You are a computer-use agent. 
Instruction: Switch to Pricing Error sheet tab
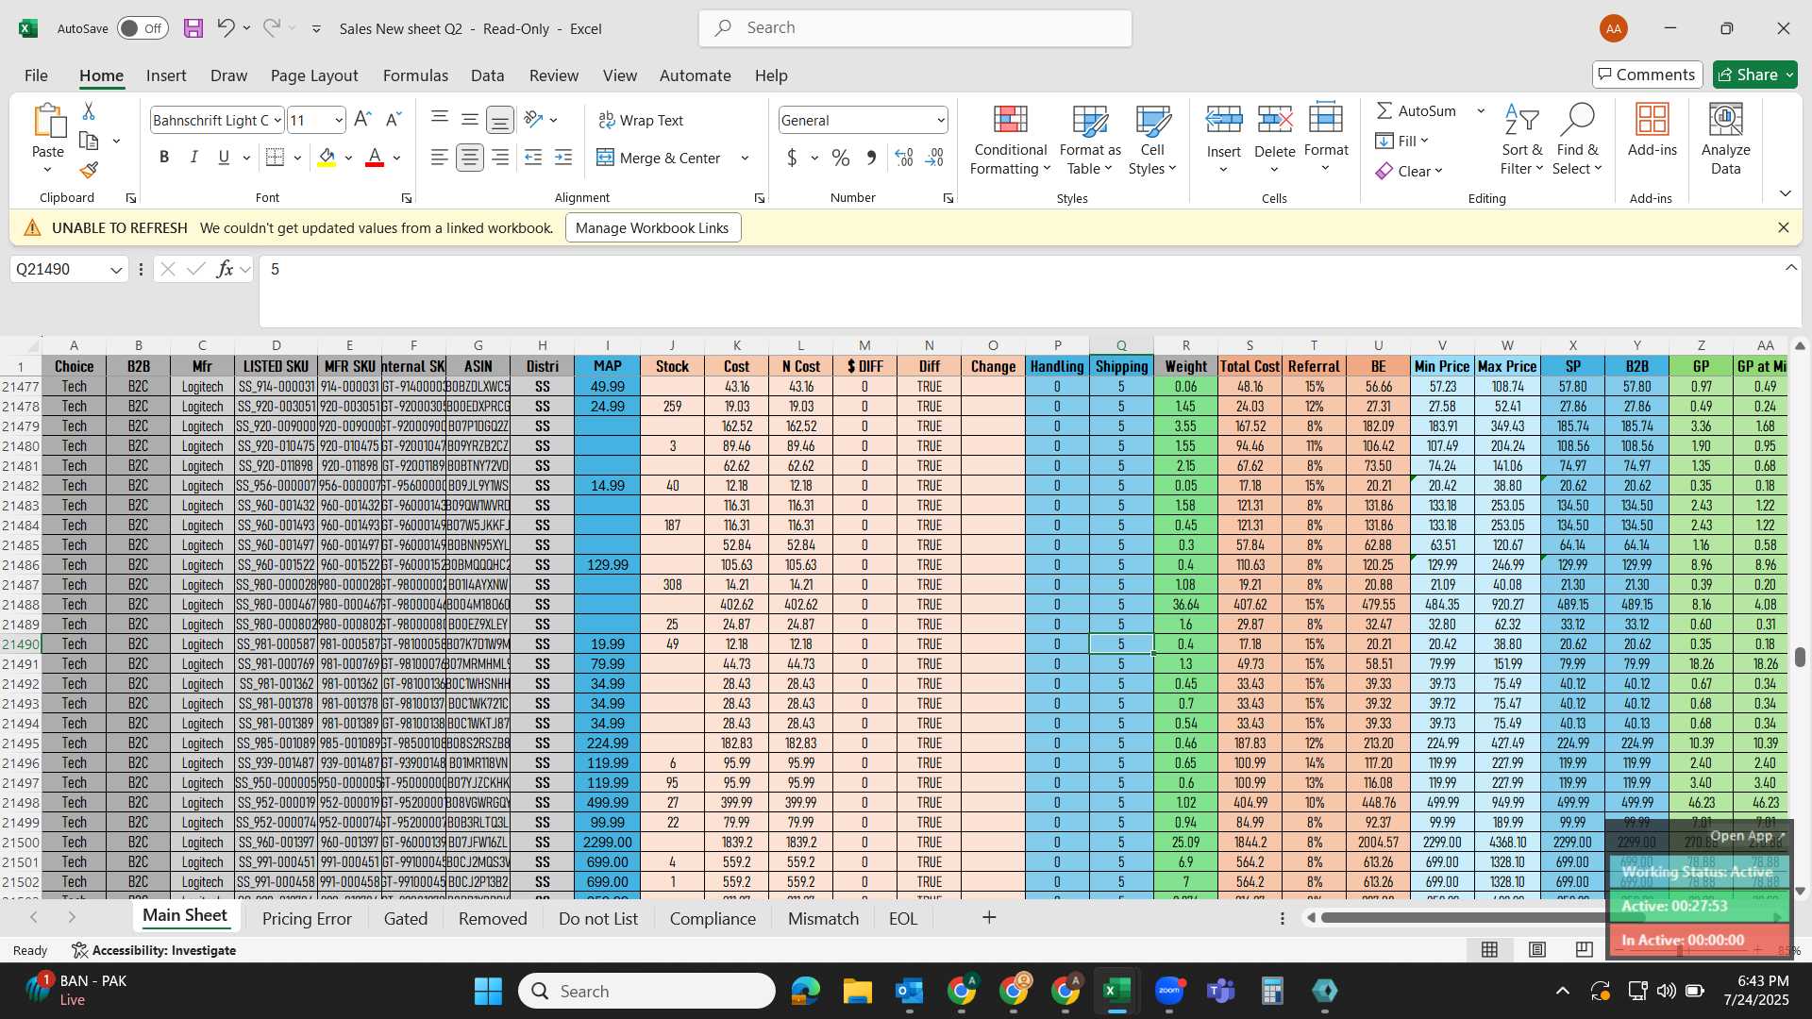coord(307,918)
